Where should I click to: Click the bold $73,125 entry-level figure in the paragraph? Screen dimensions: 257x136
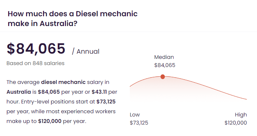pos(106,102)
